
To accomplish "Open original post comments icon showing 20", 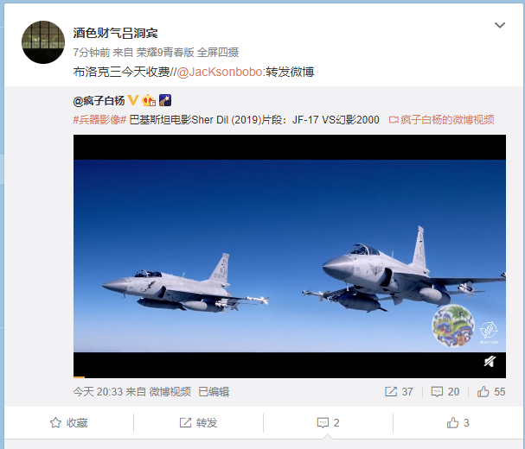I will point(445,391).
